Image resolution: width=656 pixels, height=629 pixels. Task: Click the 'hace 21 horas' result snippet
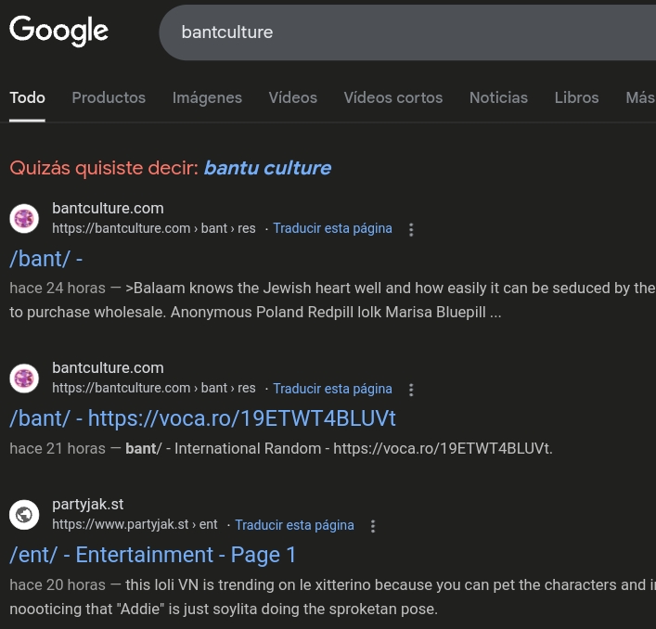click(281, 448)
